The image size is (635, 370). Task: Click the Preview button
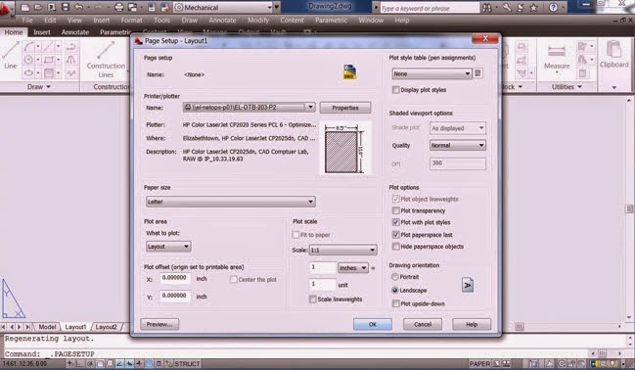159,324
